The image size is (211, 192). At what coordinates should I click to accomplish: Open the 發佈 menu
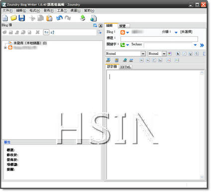point(48,10)
